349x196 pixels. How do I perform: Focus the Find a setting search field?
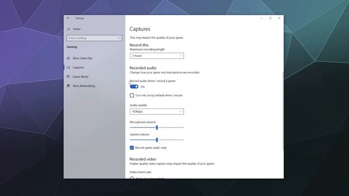tap(94, 38)
